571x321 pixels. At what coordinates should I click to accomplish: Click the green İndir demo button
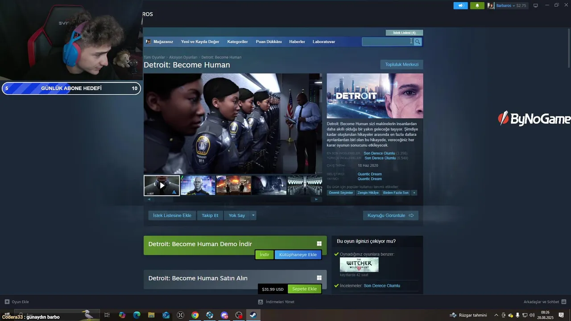click(265, 255)
